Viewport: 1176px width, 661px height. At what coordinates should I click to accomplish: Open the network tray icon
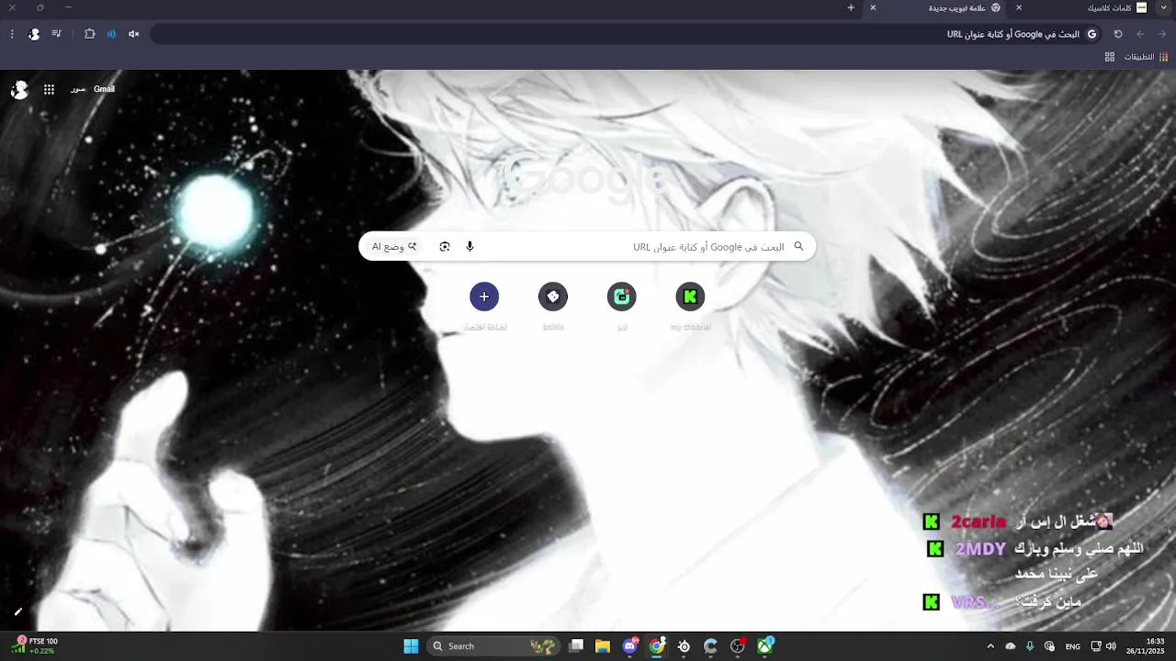pos(1096,646)
